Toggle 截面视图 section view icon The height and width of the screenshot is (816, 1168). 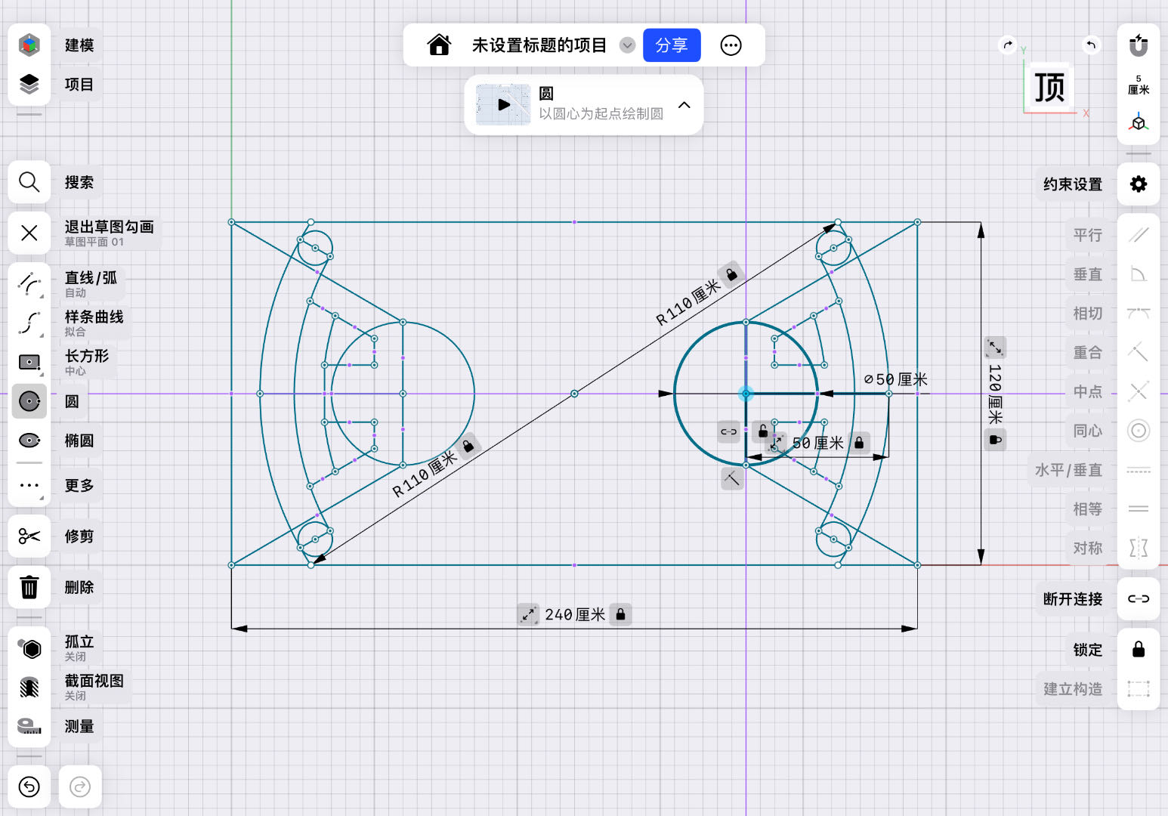(29, 687)
